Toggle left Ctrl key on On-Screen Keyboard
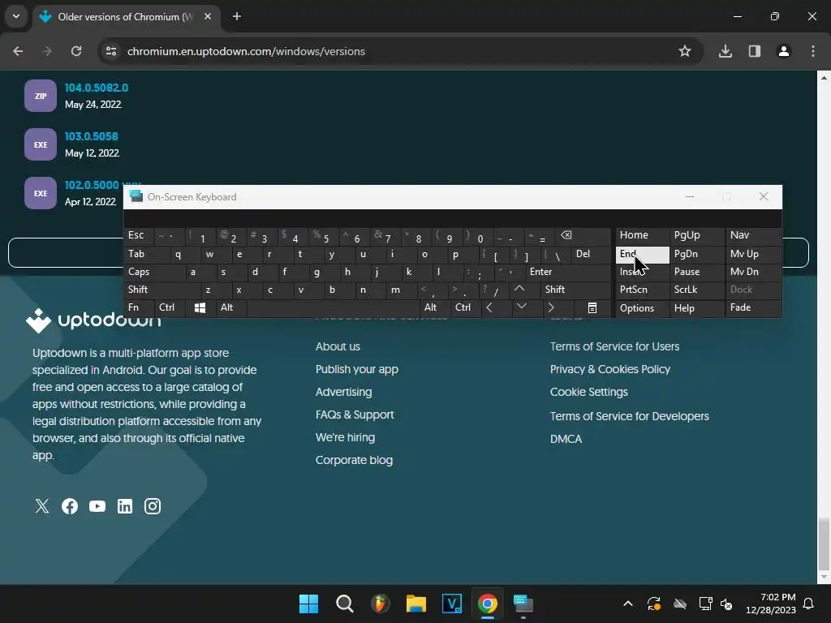The height and width of the screenshot is (623, 831). tap(170, 307)
